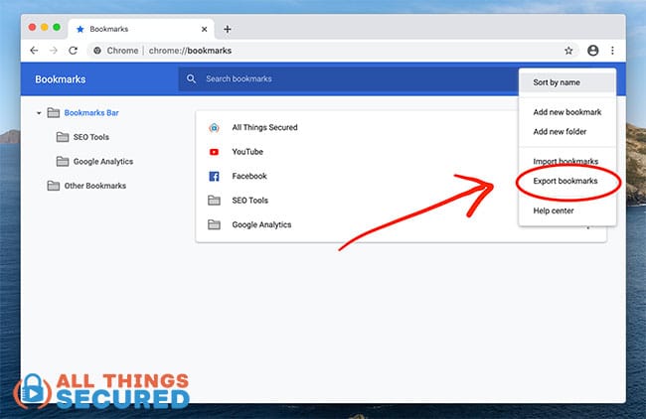Choose Export bookmarks from menu
The image size is (646, 419).
point(565,182)
